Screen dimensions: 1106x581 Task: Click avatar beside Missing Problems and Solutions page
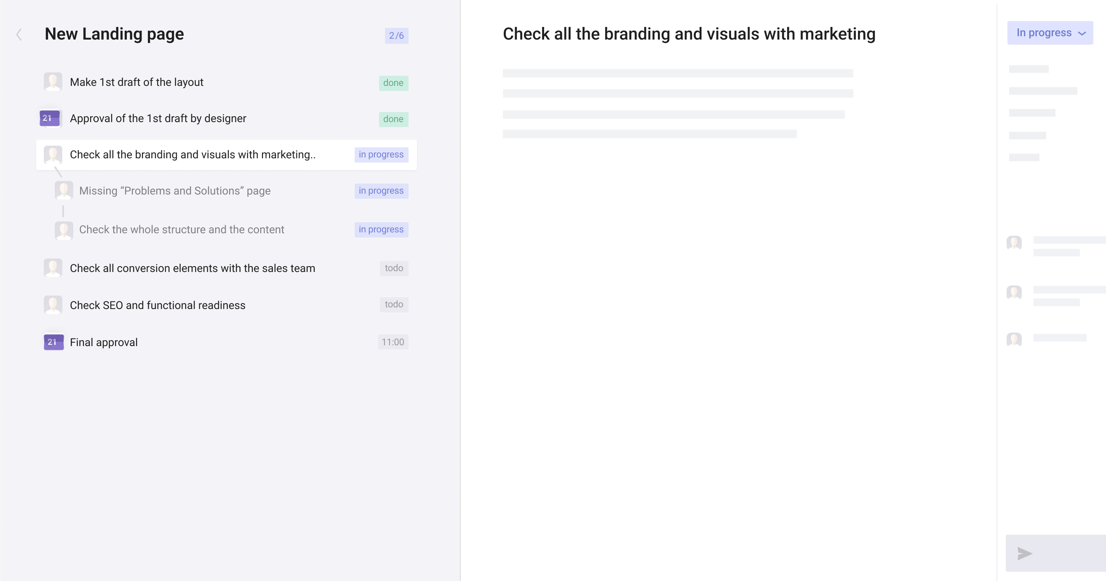tap(64, 191)
